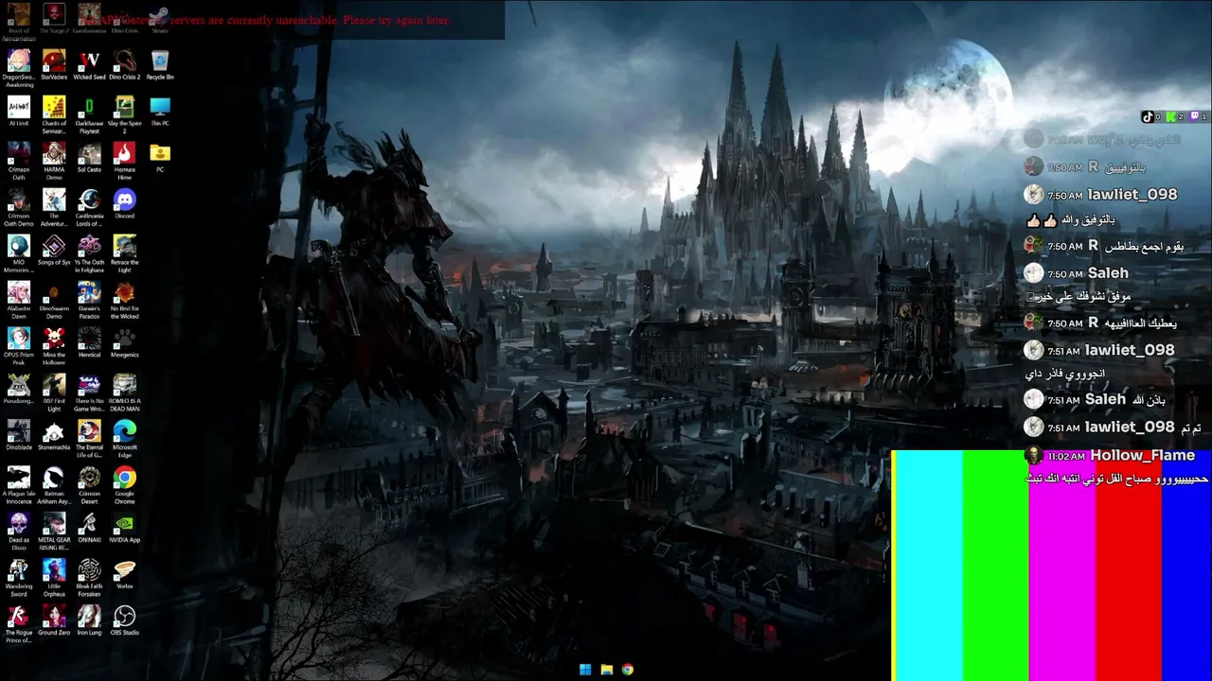Select the Little Orpheus shortcut

coord(54,577)
